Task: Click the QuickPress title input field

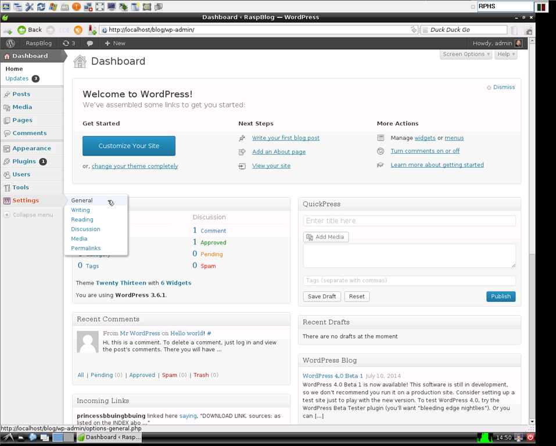Action: (x=409, y=221)
